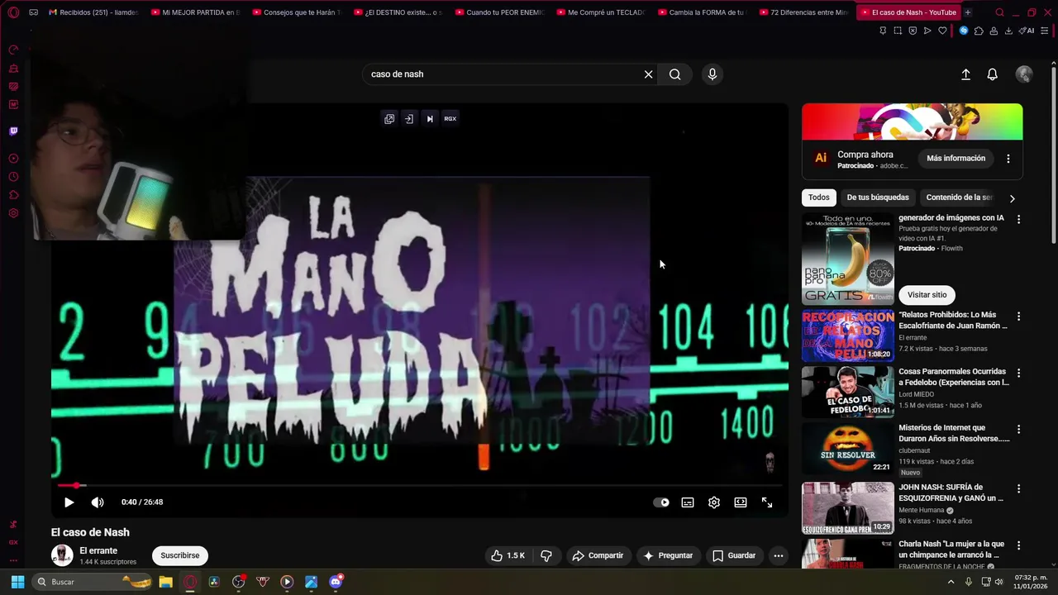Select the Contenido de la serie chip

(x=959, y=198)
